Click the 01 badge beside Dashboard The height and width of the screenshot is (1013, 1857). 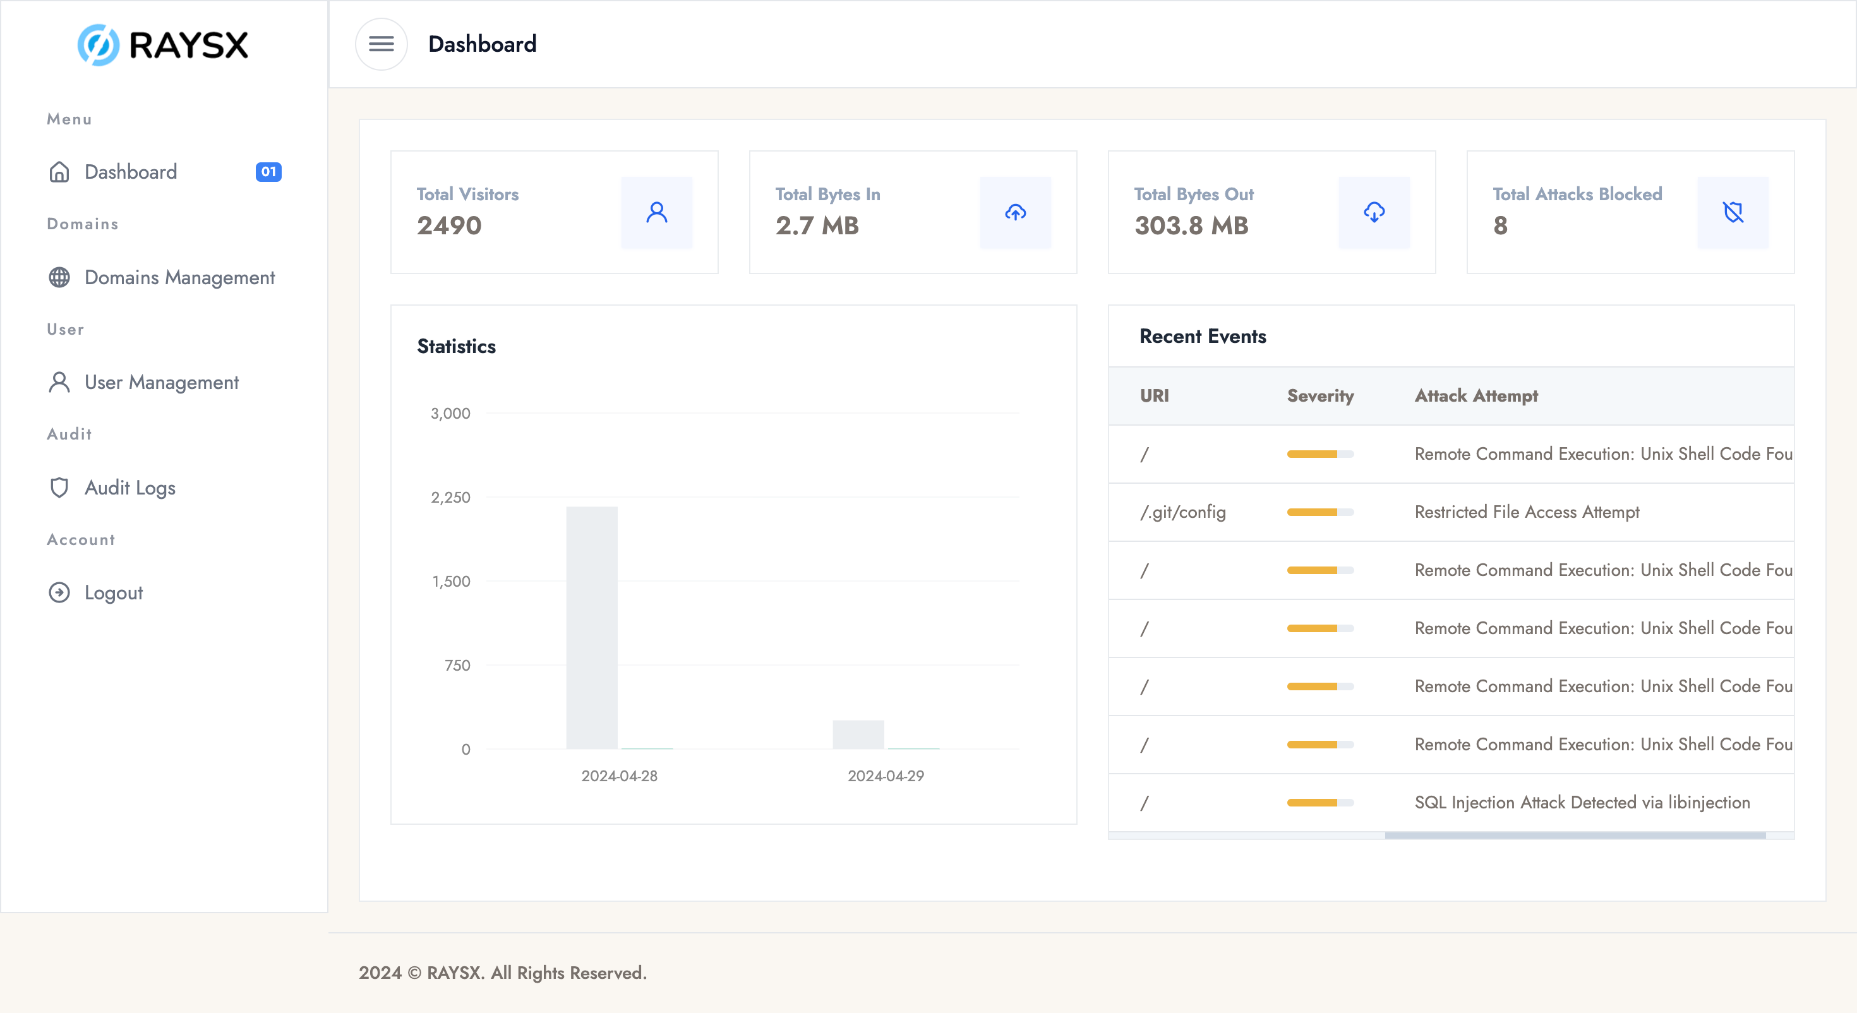pos(269,172)
